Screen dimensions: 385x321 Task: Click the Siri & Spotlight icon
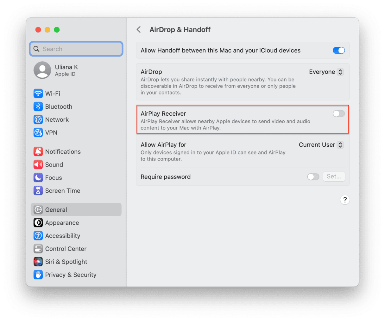38,262
